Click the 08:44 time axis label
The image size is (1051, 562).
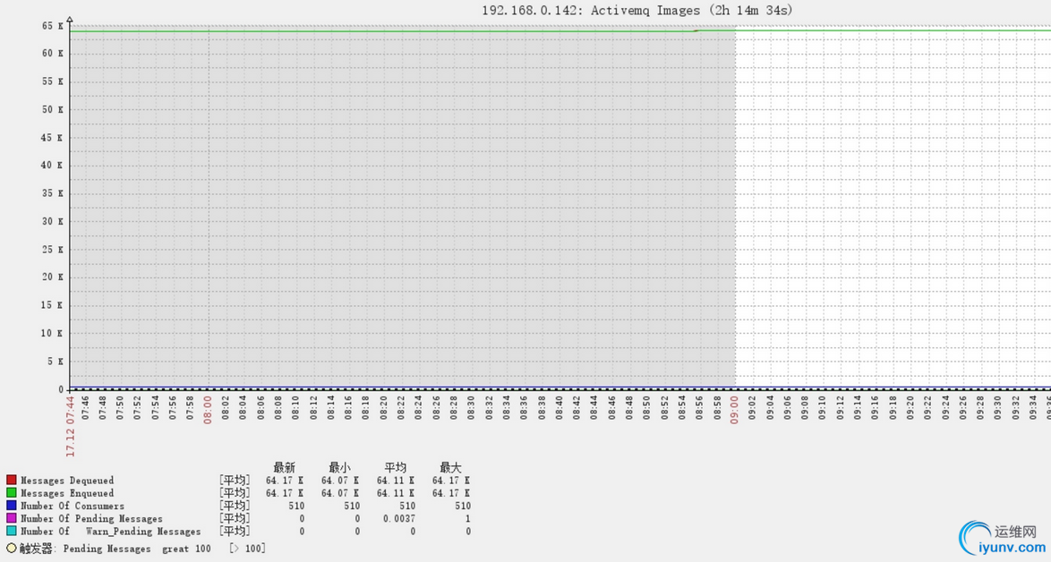594,407
